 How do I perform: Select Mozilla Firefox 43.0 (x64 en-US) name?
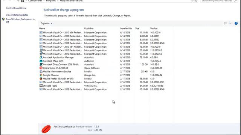(58, 79)
